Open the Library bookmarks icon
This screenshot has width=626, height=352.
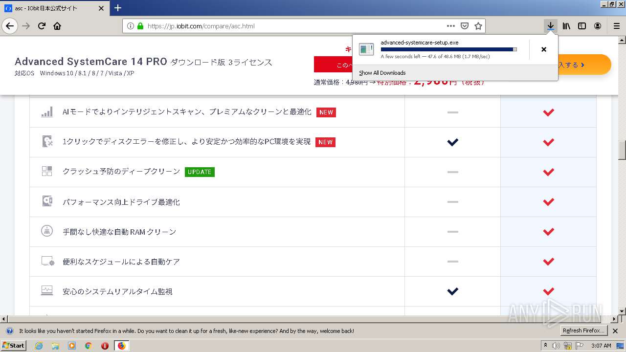point(566,26)
